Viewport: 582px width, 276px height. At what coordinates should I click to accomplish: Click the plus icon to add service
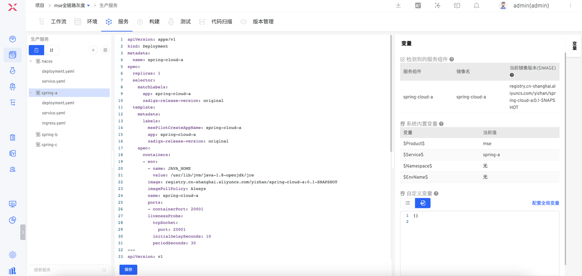click(93, 50)
